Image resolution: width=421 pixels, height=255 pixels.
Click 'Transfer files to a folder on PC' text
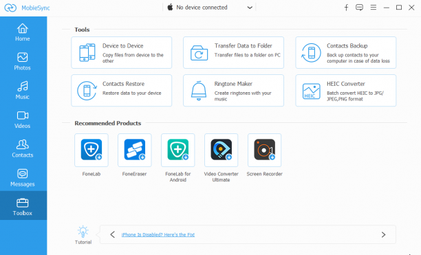[x=247, y=55]
